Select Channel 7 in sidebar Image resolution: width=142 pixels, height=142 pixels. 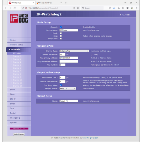point(17,71)
